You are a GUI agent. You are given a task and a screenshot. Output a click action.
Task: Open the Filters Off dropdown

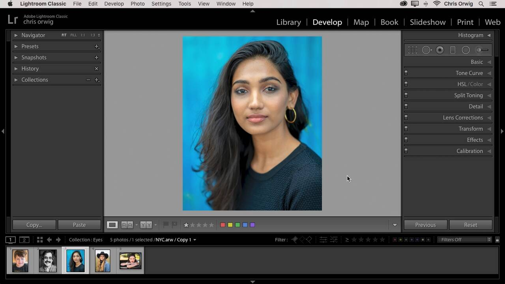(x=465, y=239)
